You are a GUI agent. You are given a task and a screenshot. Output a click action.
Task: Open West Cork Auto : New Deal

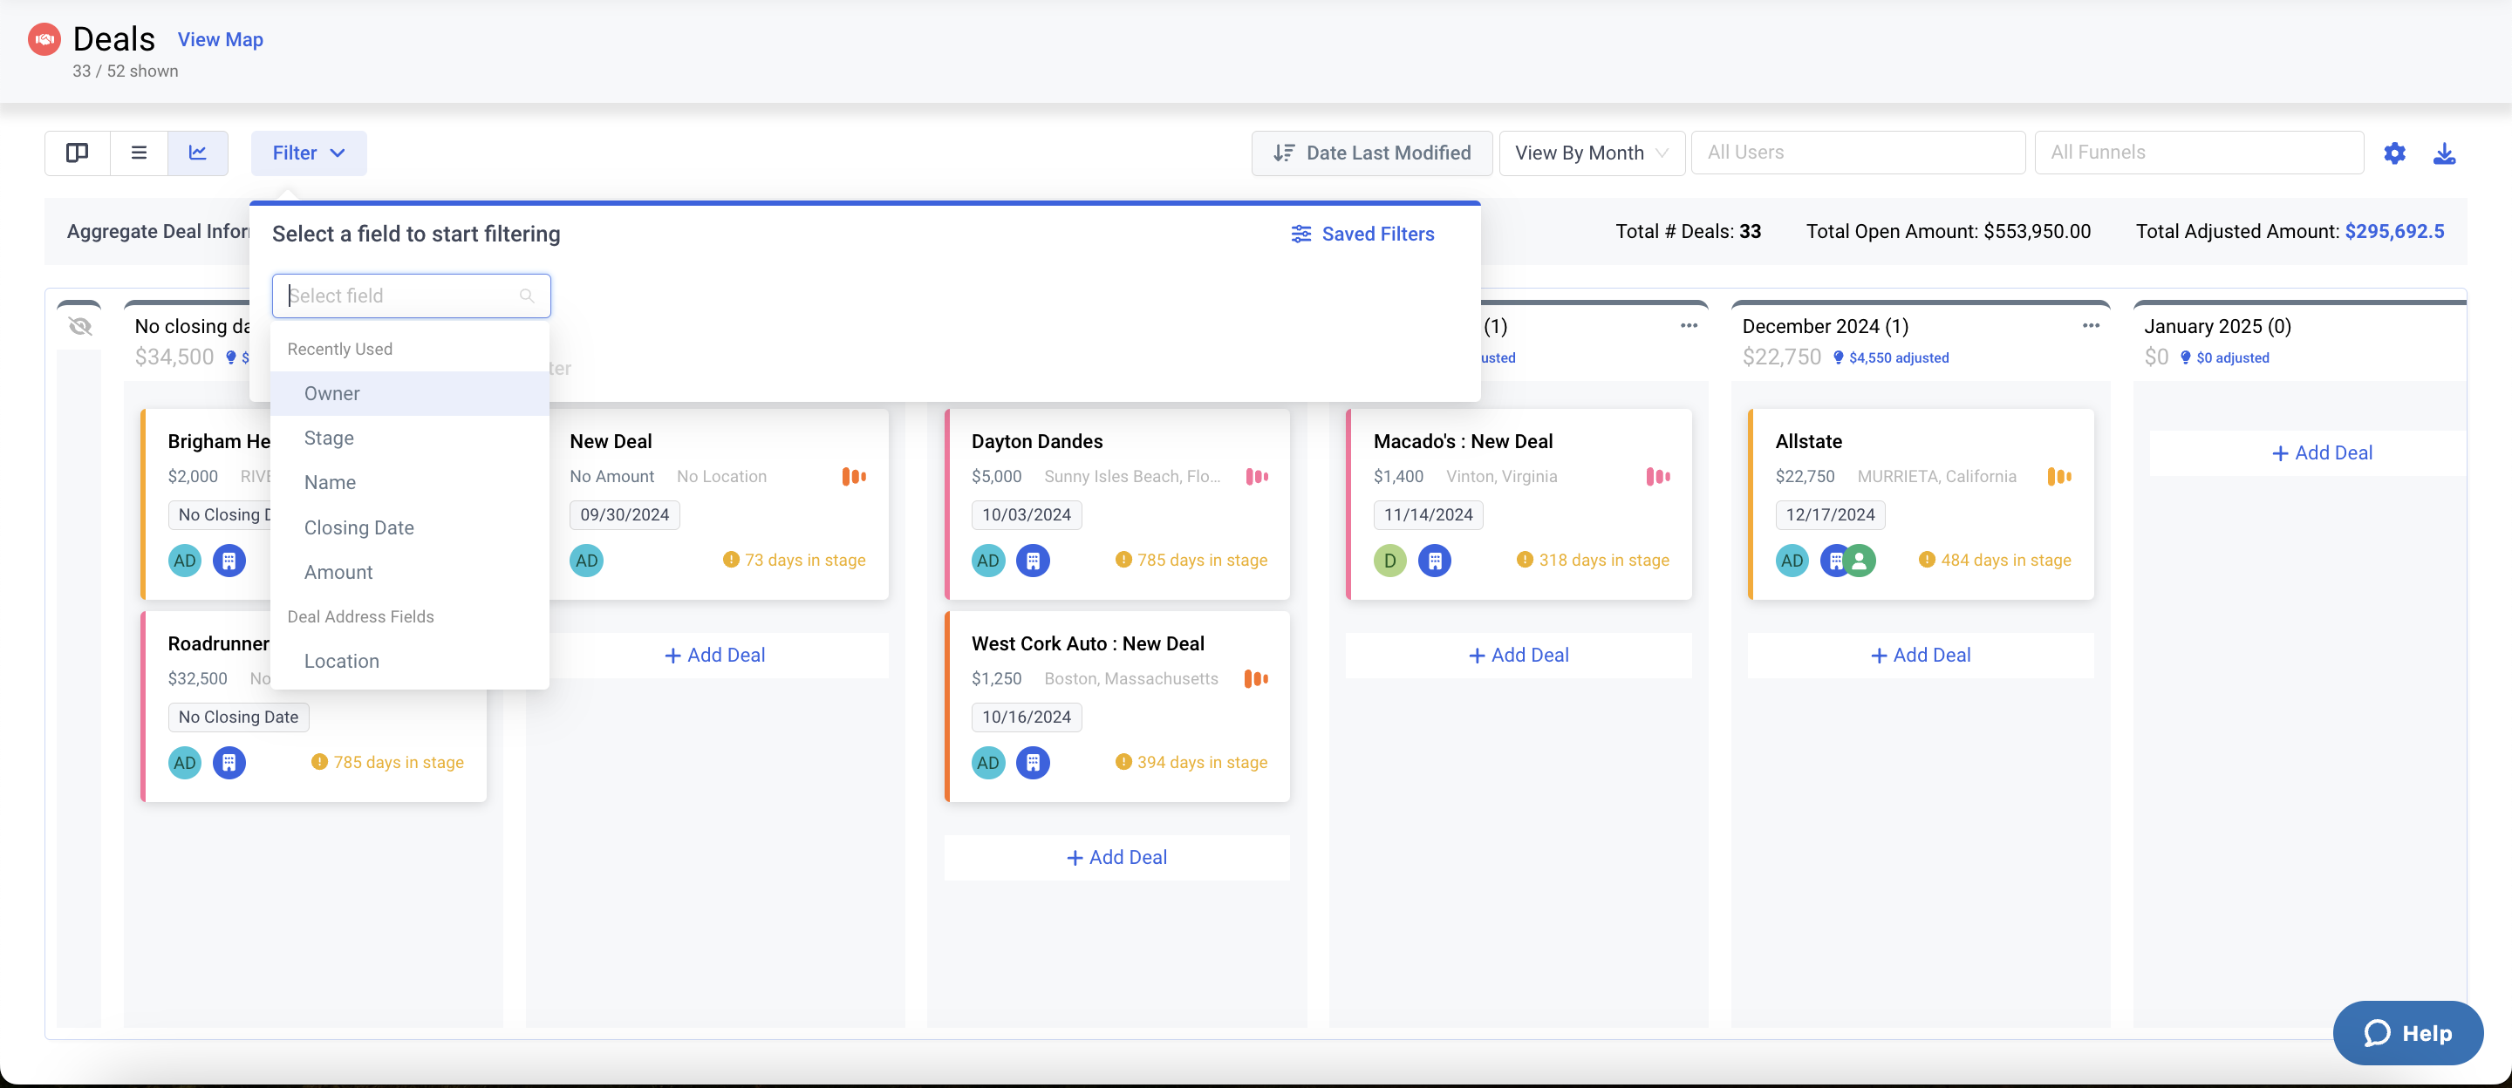coord(1088,644)
